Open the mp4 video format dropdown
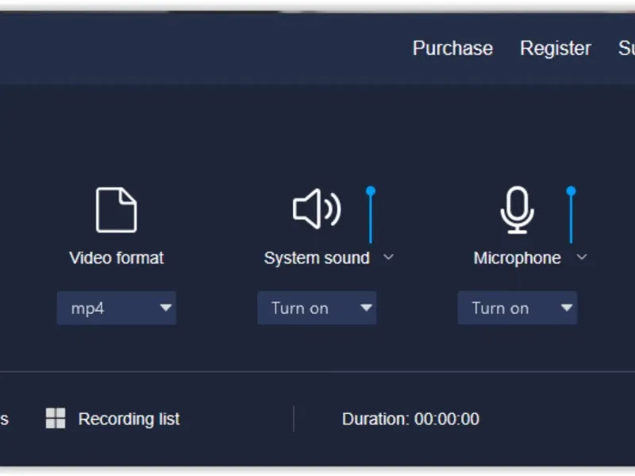The height and width of the screenshot is (476, 635). point(117,309)
